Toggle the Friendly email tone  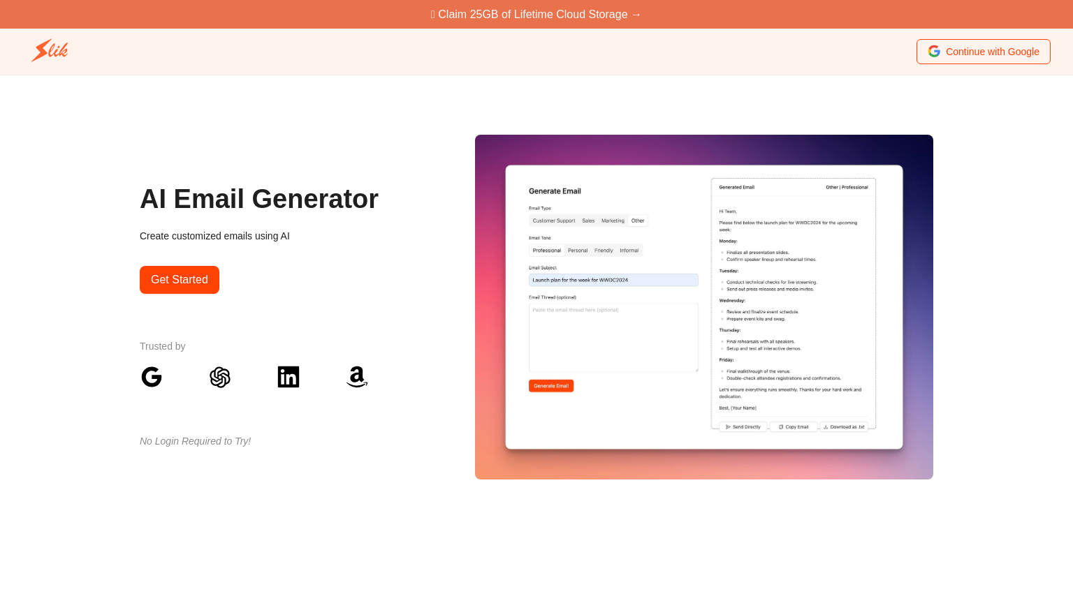(603, 250)
